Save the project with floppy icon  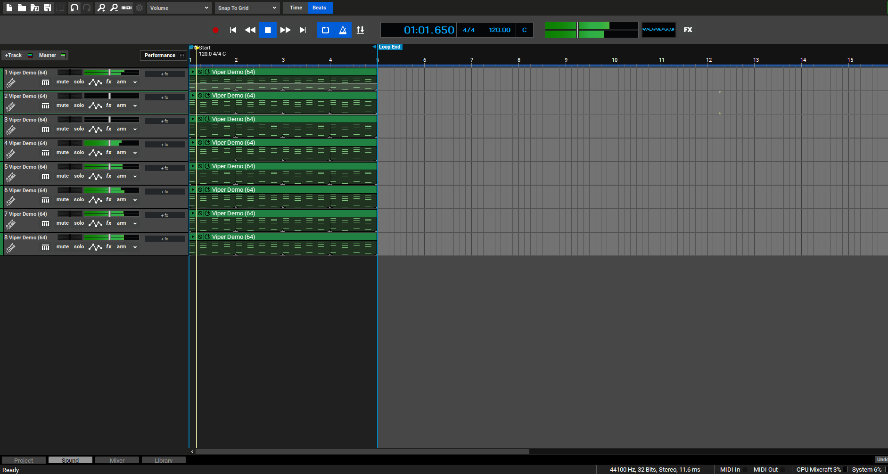coord(47,8)
